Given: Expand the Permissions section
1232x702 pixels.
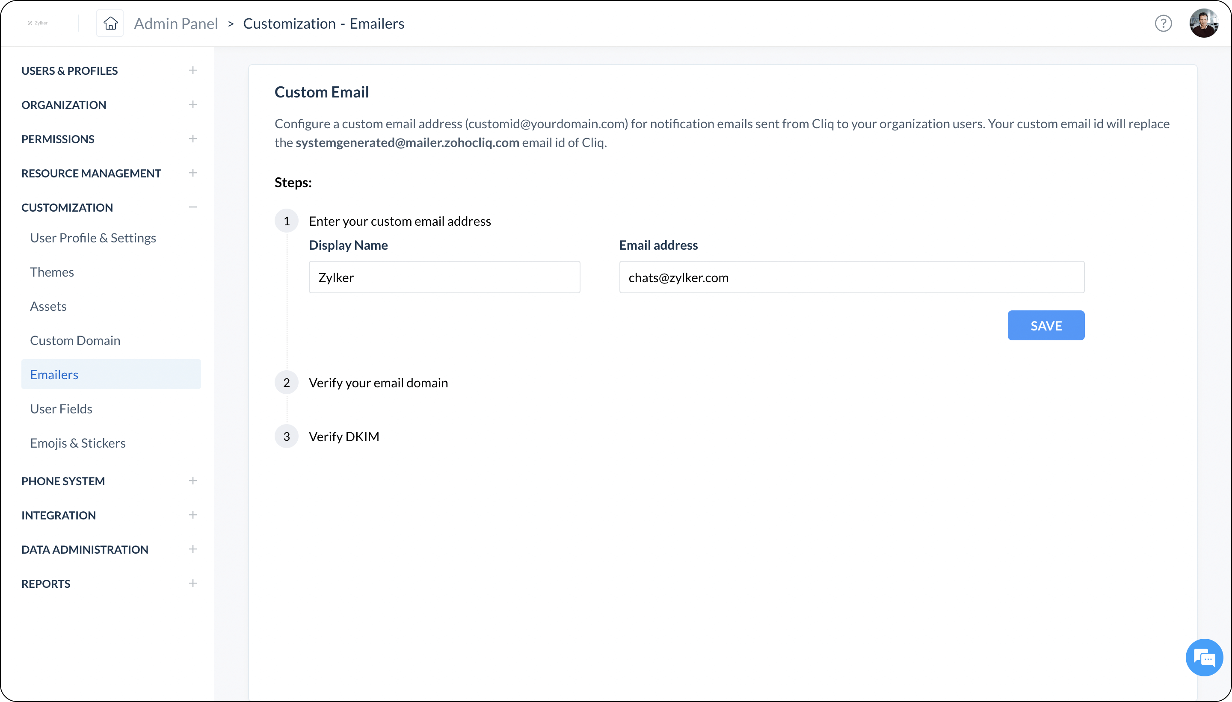Looking at the screenshot, I should [x=192, y=139].
